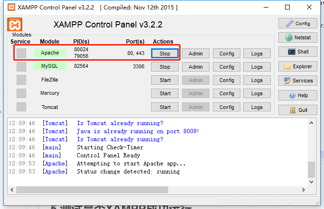Screen dimensions: 324x209
Task: Open the Services manager
Action: tap(297, 81)
